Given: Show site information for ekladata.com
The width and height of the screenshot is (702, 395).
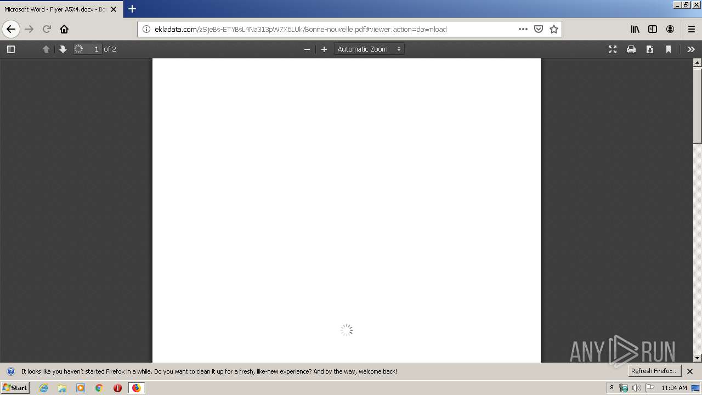Looking at the screenshot, I should 146,29.
